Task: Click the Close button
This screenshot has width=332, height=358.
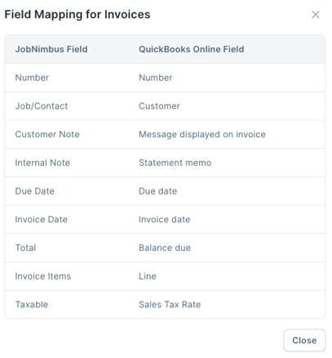Action: pos(304,340)
